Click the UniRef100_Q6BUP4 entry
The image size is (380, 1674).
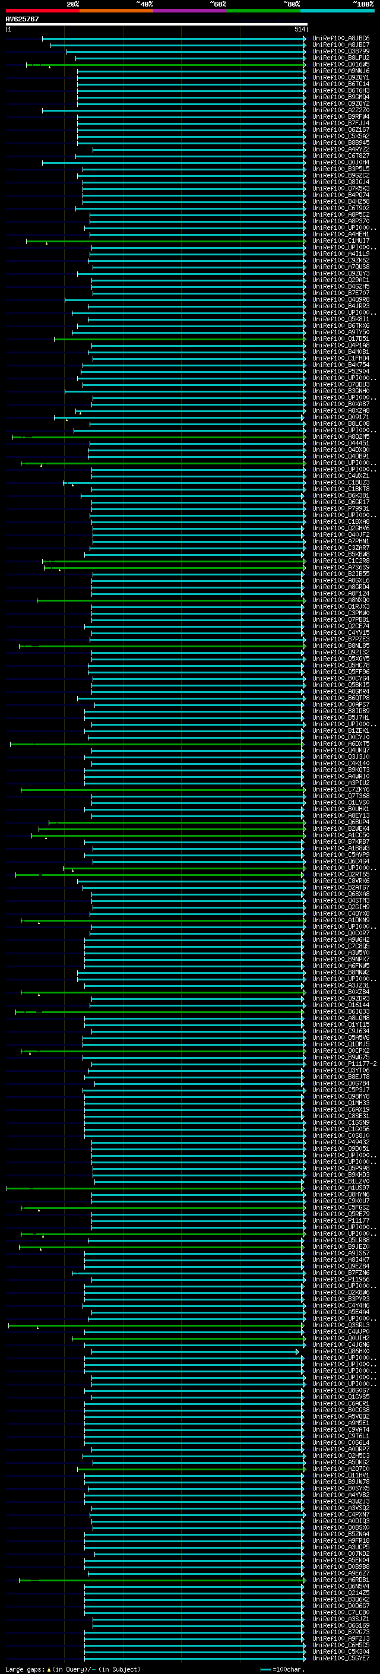(341, 822)
